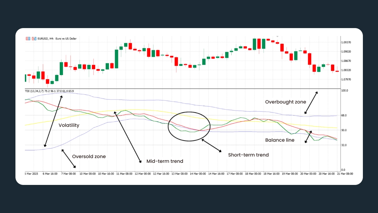378x213 pixels.
Task: Click the '12 Mar 16:00' time label
Action: pos(161,174)
